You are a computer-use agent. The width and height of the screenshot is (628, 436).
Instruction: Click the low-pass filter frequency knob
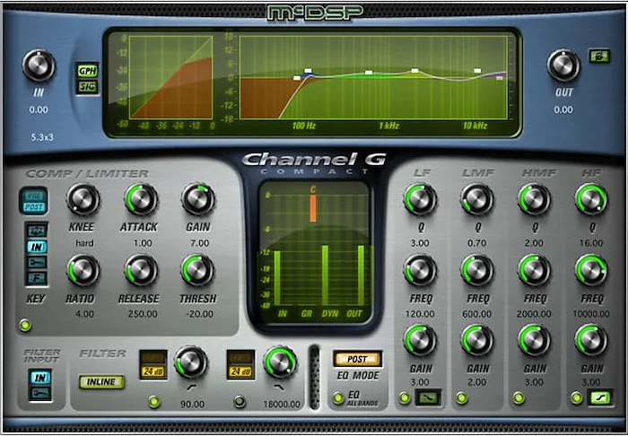click(280, 362)
